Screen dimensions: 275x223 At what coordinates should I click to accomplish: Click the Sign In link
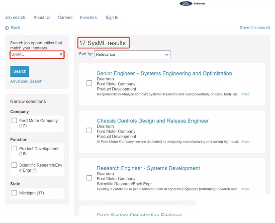point(112,18)
